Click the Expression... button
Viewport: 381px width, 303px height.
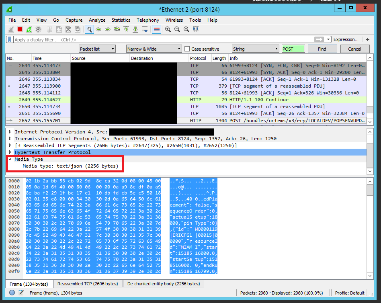(x=346, y=39)
